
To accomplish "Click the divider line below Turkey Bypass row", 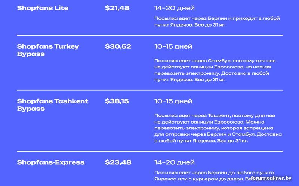I will coord(149,90).
